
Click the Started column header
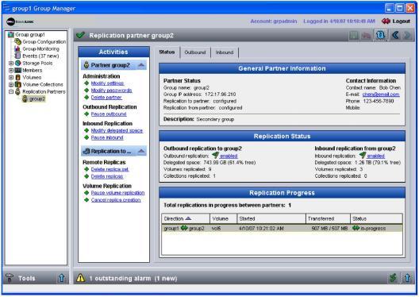click(271, 218)
